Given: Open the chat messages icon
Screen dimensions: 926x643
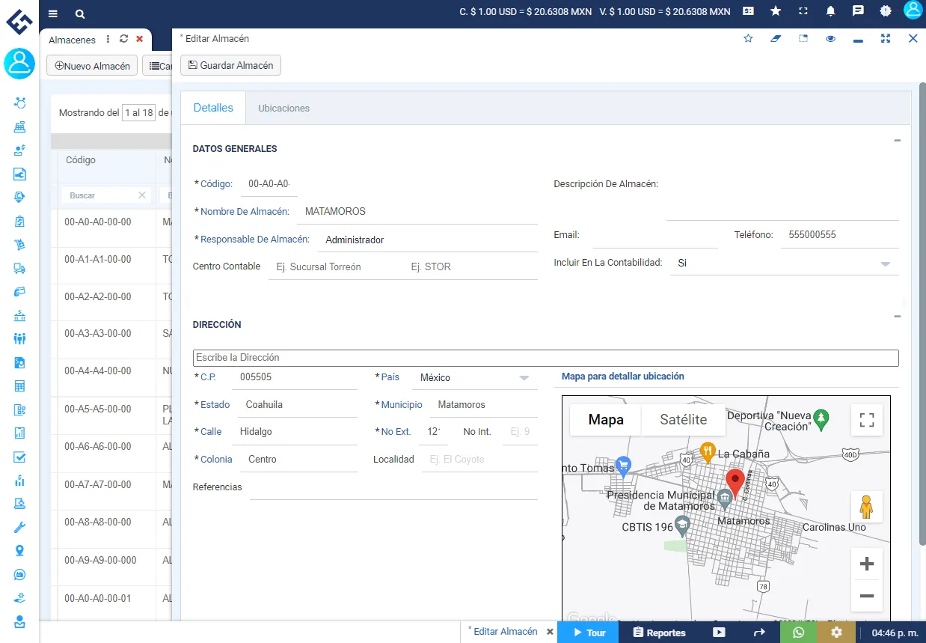Looking at the screenshot, I should (x=859, y=11).
